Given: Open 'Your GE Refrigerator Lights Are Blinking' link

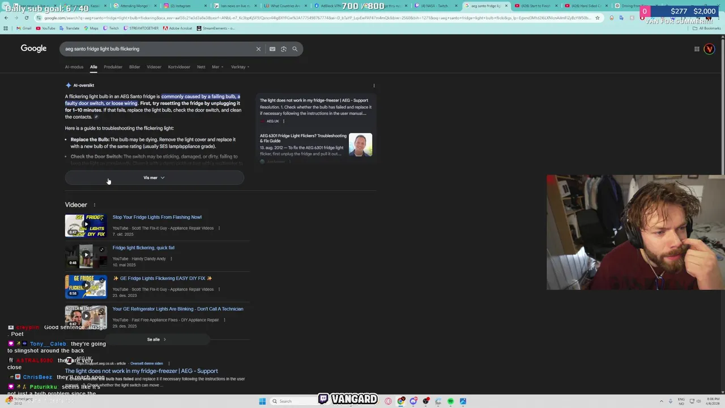Looking at the screenshot, I should (x=178, y=309).
